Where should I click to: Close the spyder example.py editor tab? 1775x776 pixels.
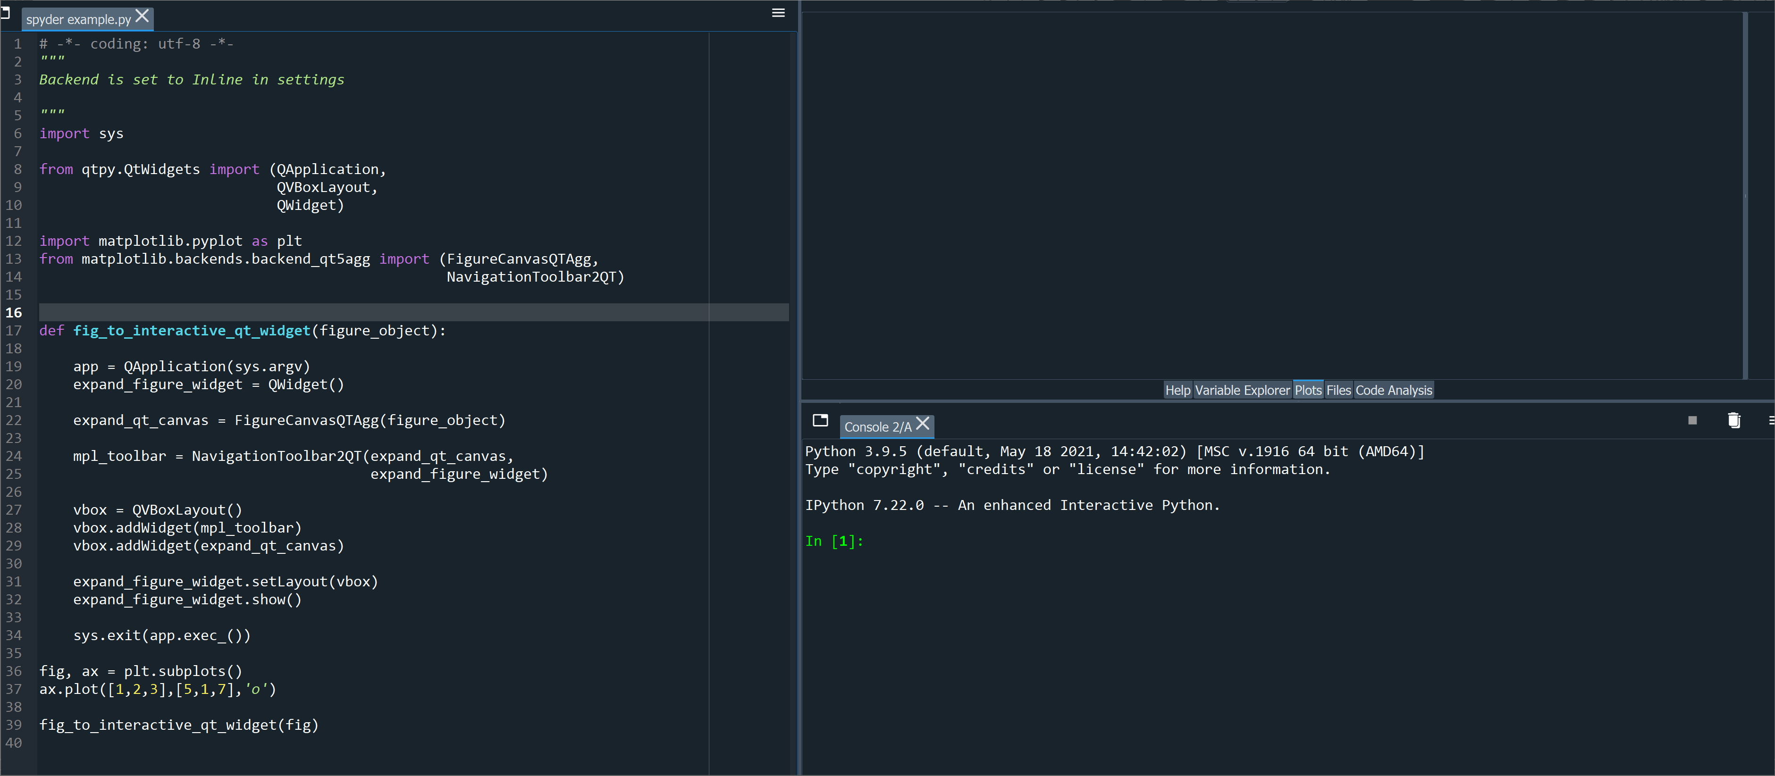(143, 16)
